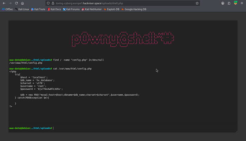
Task: Select the $password value line
Action: point(41,89)
